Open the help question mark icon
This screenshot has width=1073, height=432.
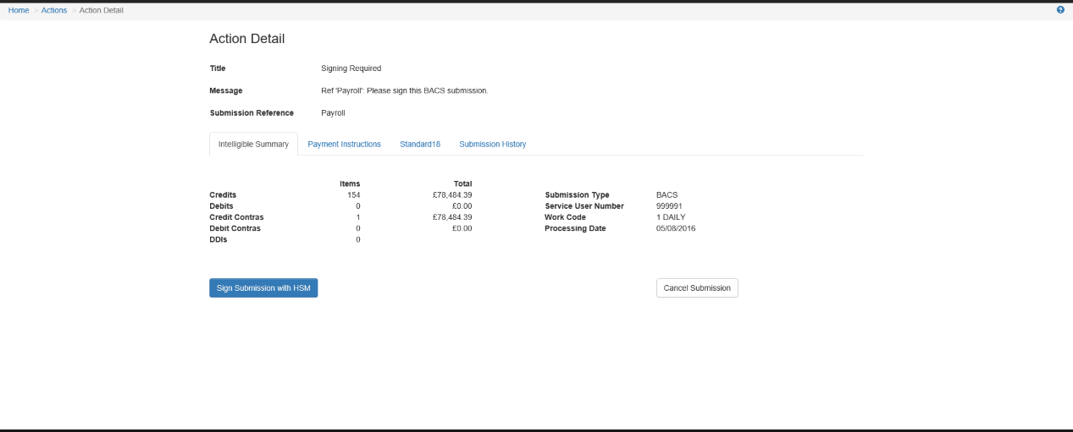click(1060, 10)
